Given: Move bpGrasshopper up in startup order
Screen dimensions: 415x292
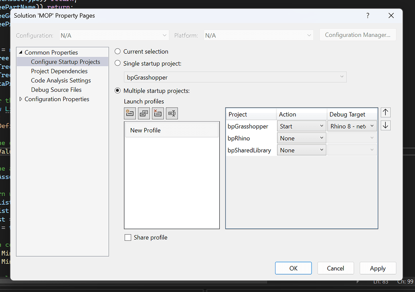Looking at the screenshot, I should (385, 112).
